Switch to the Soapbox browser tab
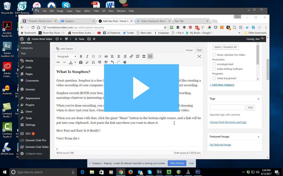283x176 pixels. coord(78,21)
